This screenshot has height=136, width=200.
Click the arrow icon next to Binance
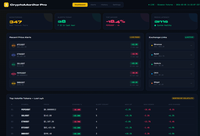click(191, 45)
